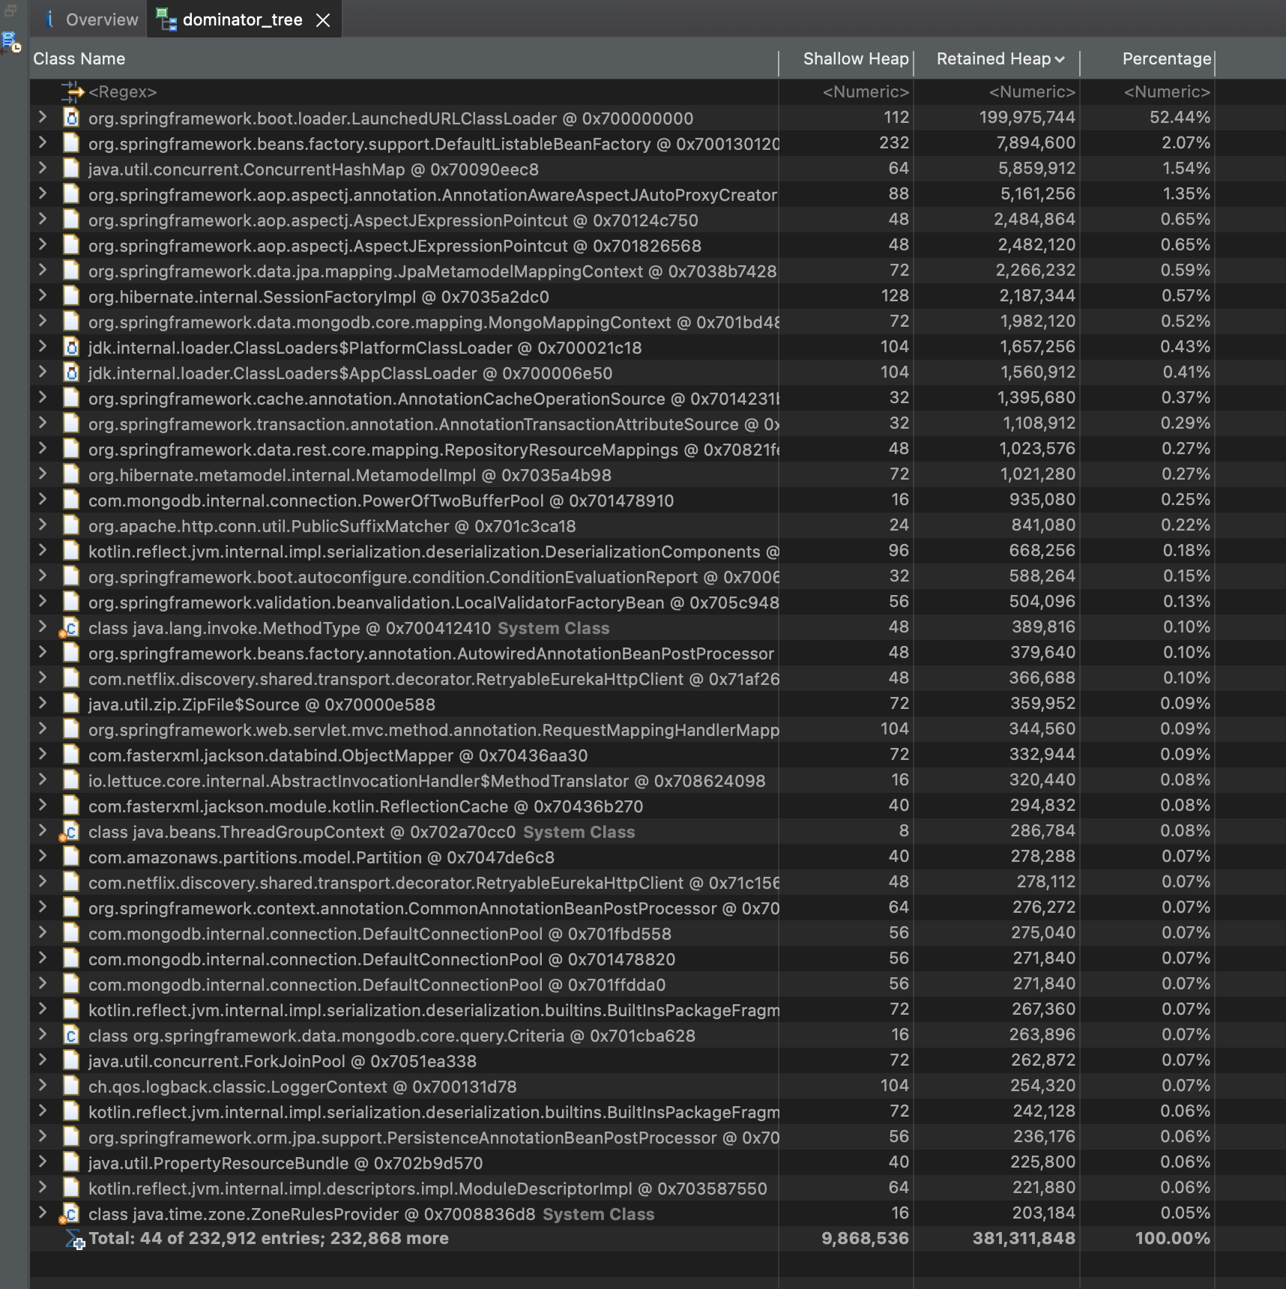Viewport: 1286px width, 1289px height.
Task: Expand the AppClassLoader row
Action: pyautogui.click(x=43, y=372)
